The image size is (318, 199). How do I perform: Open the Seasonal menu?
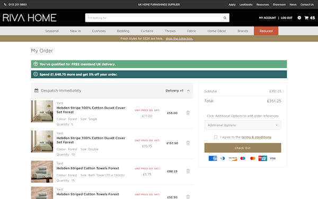pos(52,31)
